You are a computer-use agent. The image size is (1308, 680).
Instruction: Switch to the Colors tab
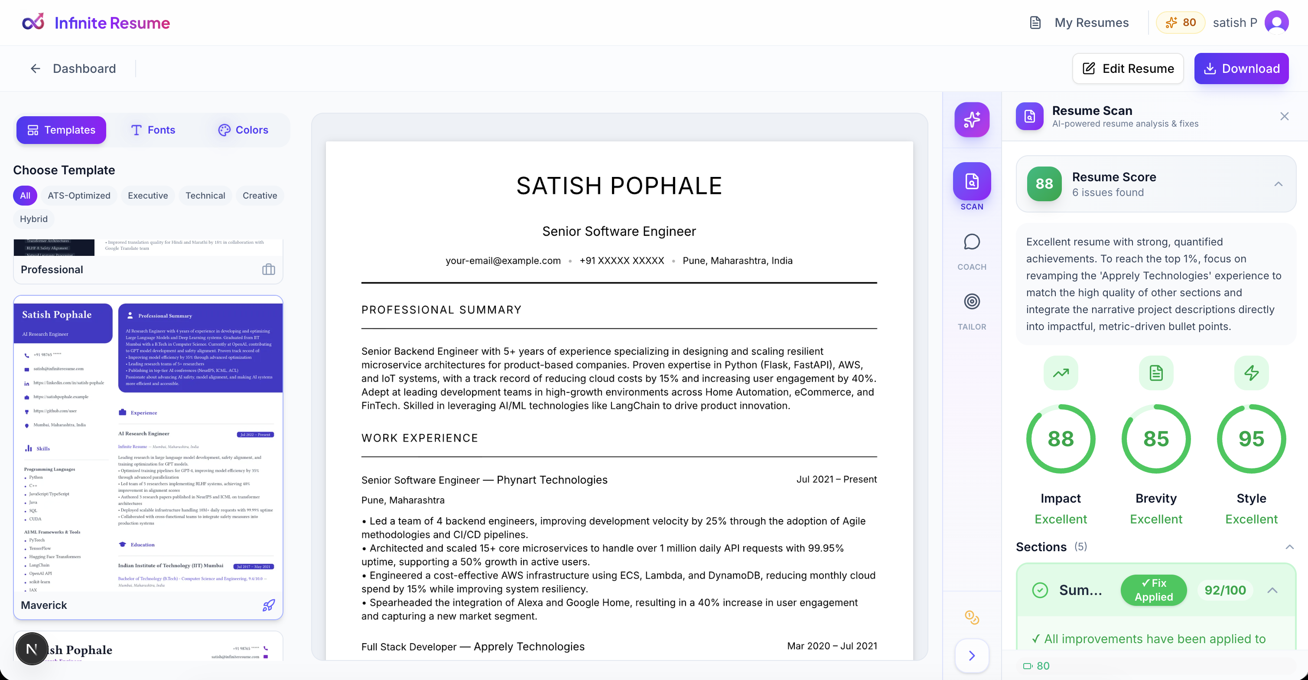(x=243, y=130)
